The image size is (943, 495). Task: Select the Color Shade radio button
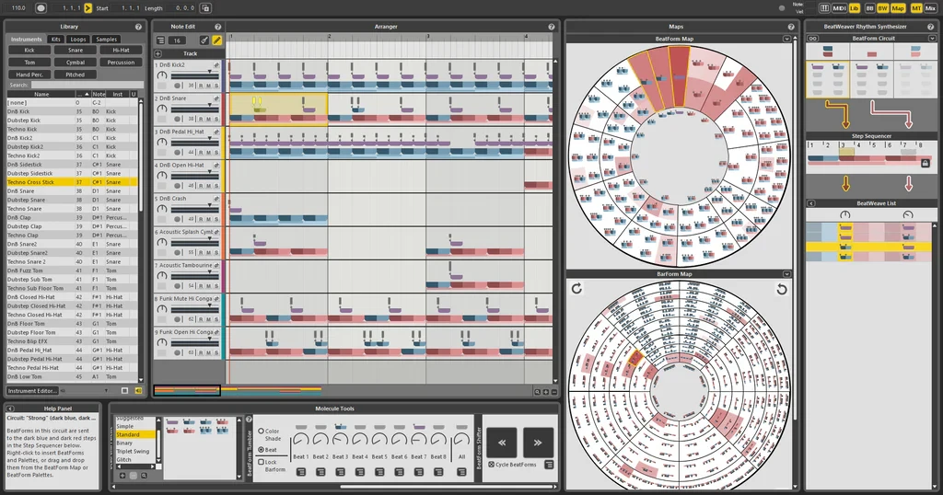click(261, 431)
